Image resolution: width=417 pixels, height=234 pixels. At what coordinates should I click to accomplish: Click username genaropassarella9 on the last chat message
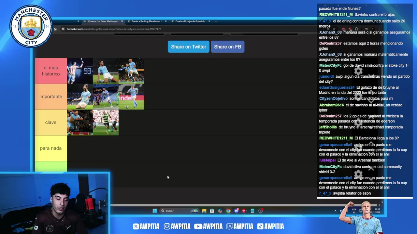point(336,178)
